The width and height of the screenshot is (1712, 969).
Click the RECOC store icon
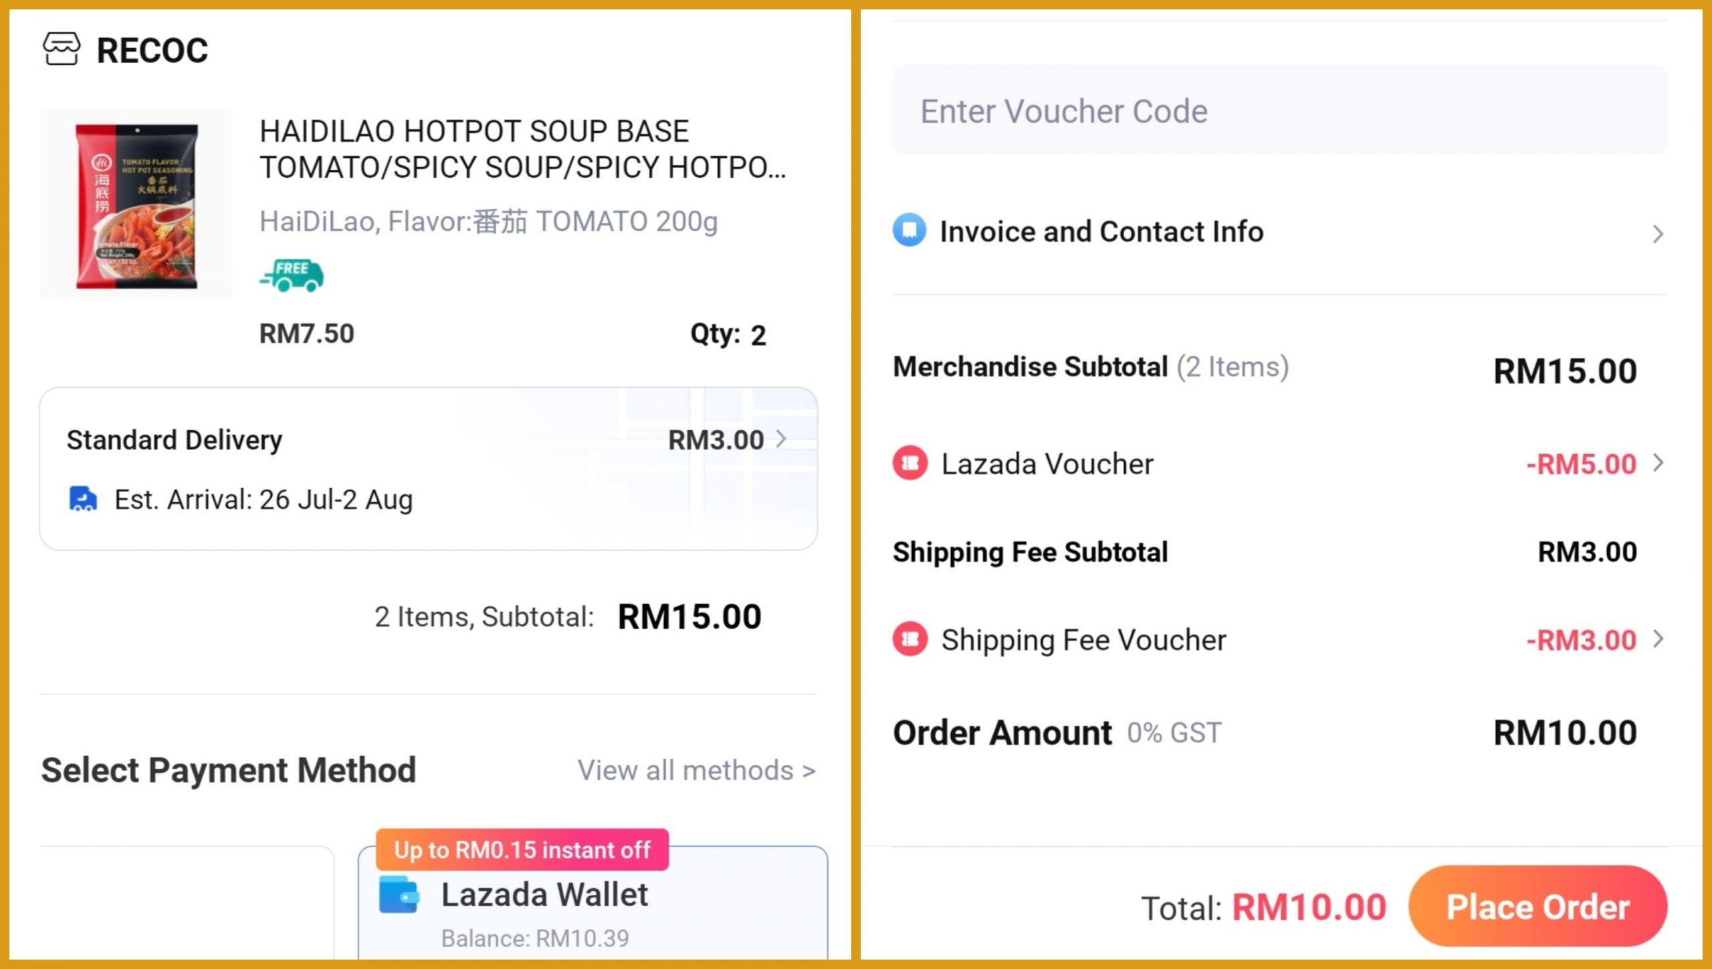pos(62,49)
